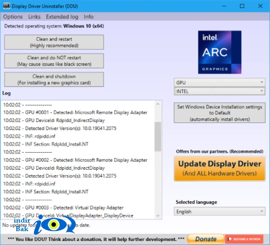Click the Donate button
Image resolution: width=270 pixels, height=245 pixels.
[x=206, y=239]
